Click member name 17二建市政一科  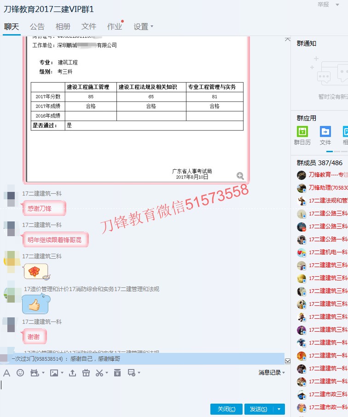tap(328, 407)
